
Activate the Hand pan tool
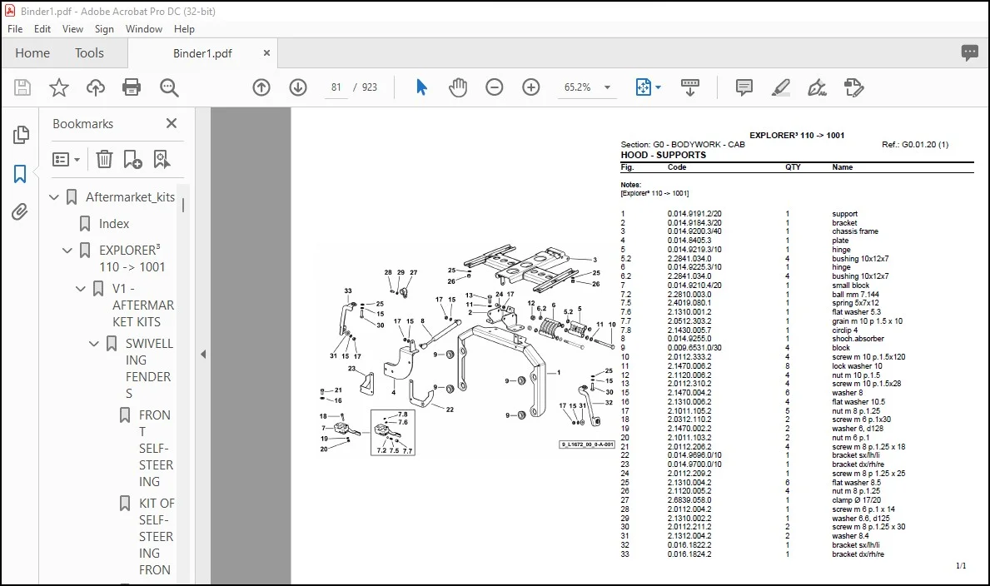click(458, 87)
